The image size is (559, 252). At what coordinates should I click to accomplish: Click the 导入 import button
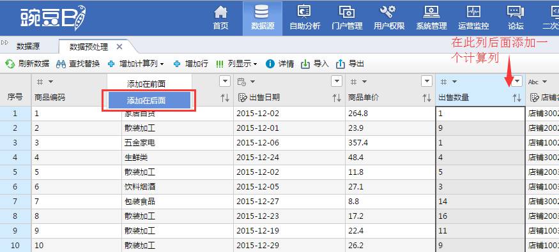315,64
